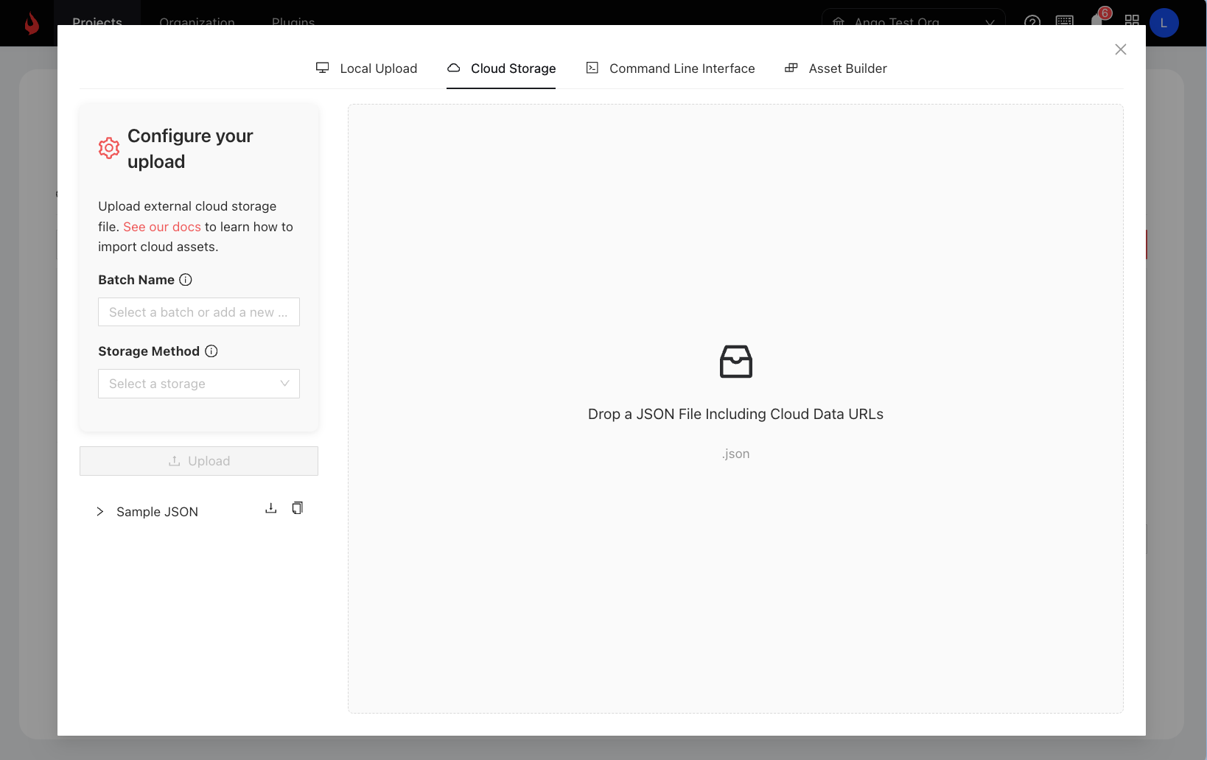
Task: Open the apps grid icon
Action: (x=1132, y=21)
